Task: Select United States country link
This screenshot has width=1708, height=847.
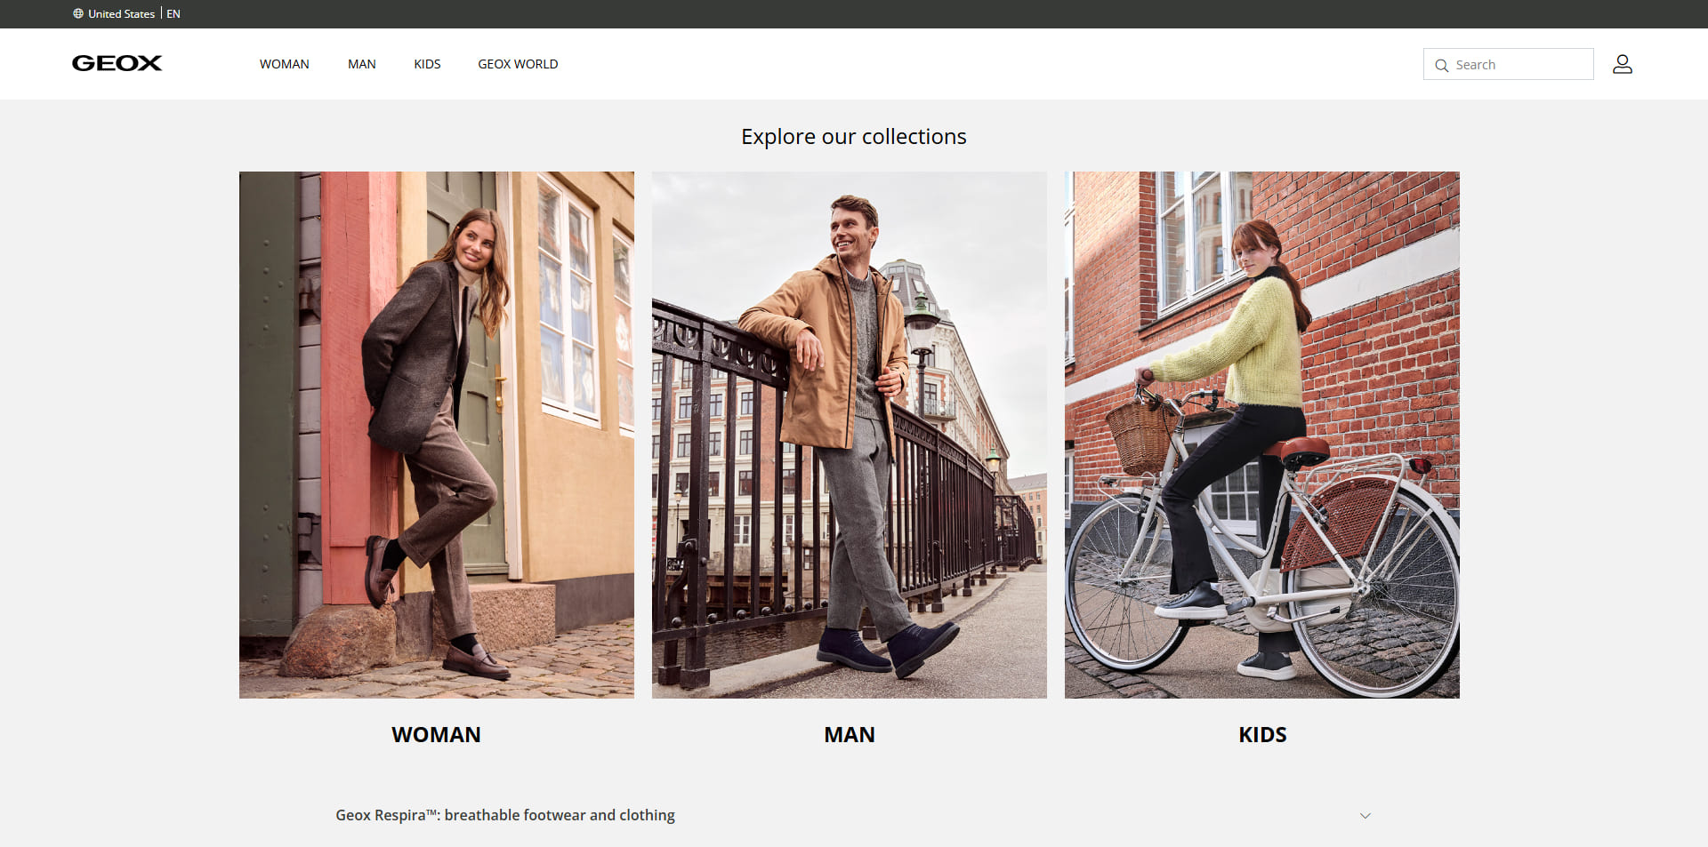Action: [121, 13]
